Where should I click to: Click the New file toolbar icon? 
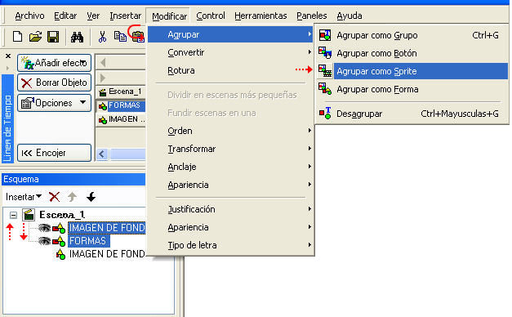click(x=17, y=36)
